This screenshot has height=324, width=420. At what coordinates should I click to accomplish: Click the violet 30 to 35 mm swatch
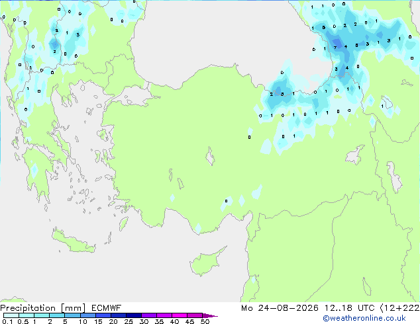[x=149, y=315]
